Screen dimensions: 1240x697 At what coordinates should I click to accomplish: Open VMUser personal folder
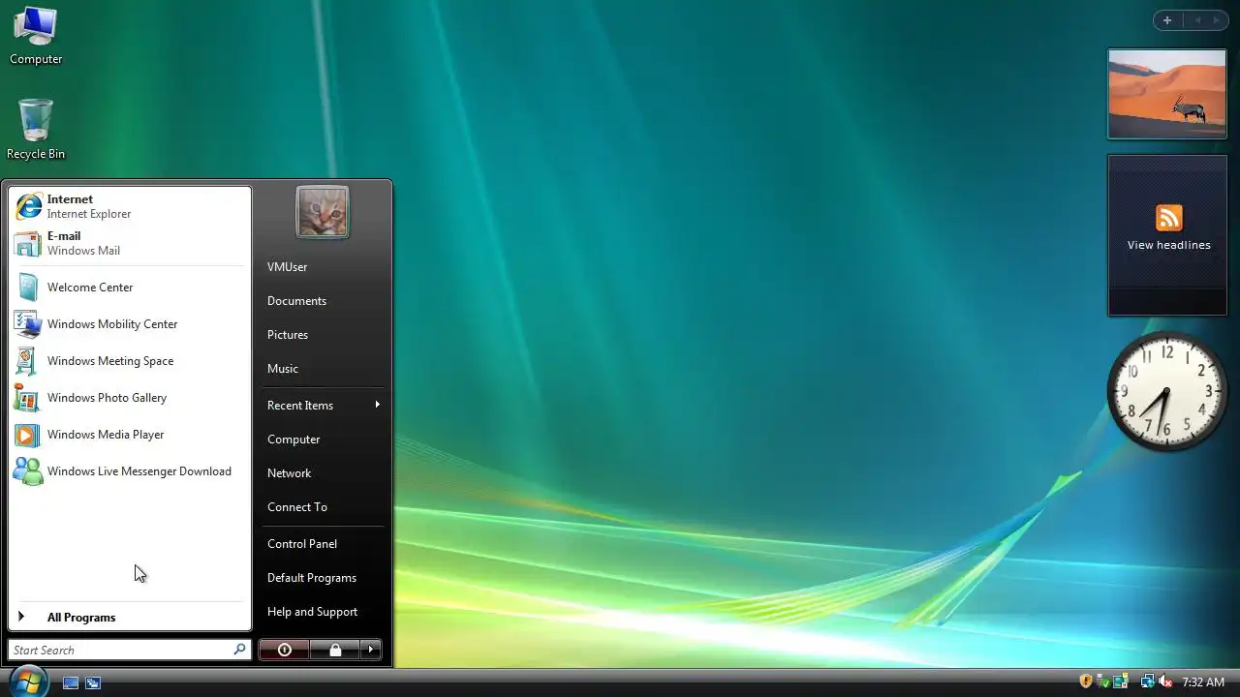click(x=323, y=267)
